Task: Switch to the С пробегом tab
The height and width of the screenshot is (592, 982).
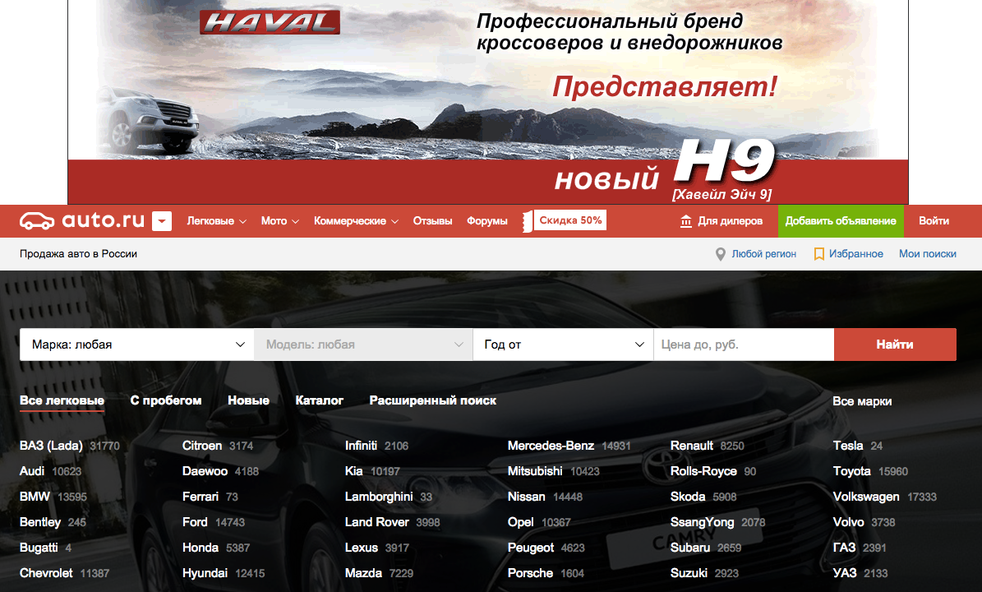Action: click(166, 400)
